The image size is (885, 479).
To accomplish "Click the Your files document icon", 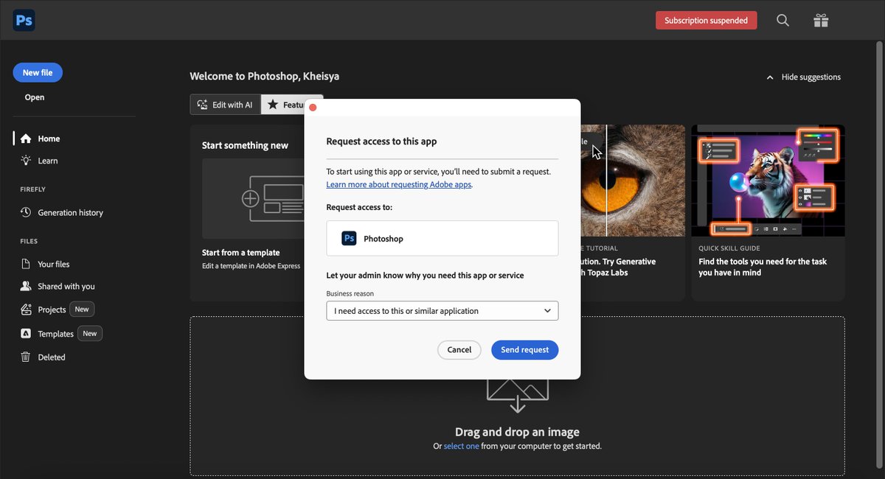I will [26, 264].
